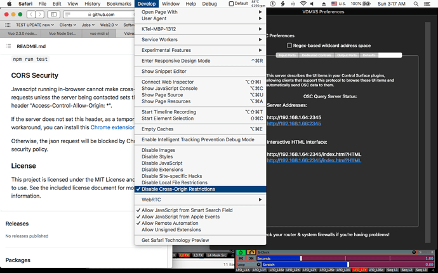Expand Experimental Features submenu

click(201, 50)
